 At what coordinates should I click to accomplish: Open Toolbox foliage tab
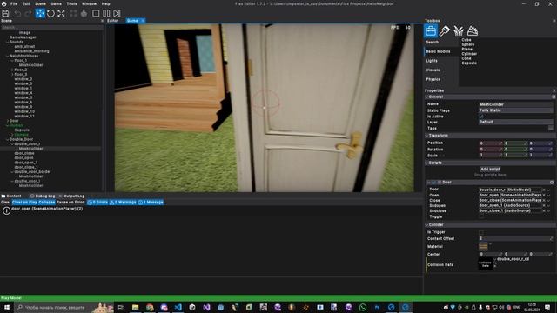pyautogui.click(x=459, y=31)
